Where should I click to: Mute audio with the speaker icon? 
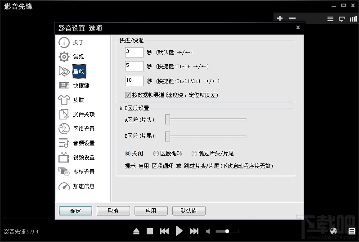point(208,232)
